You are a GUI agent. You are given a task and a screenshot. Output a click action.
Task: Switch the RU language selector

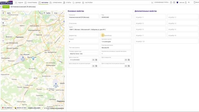(x=189, y=2)
